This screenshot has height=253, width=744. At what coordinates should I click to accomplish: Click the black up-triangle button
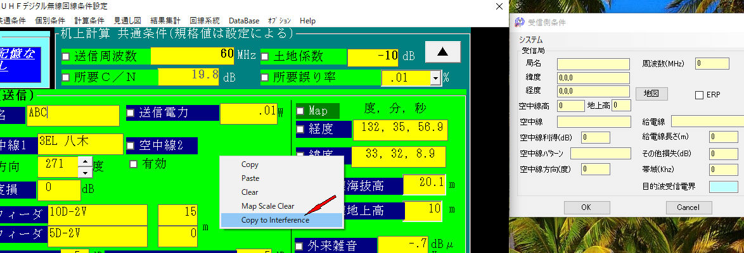point(442,51)
